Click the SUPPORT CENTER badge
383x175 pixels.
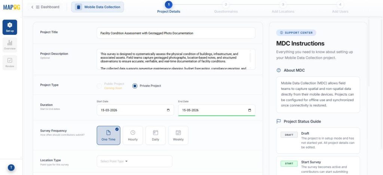tap(296, 33)
